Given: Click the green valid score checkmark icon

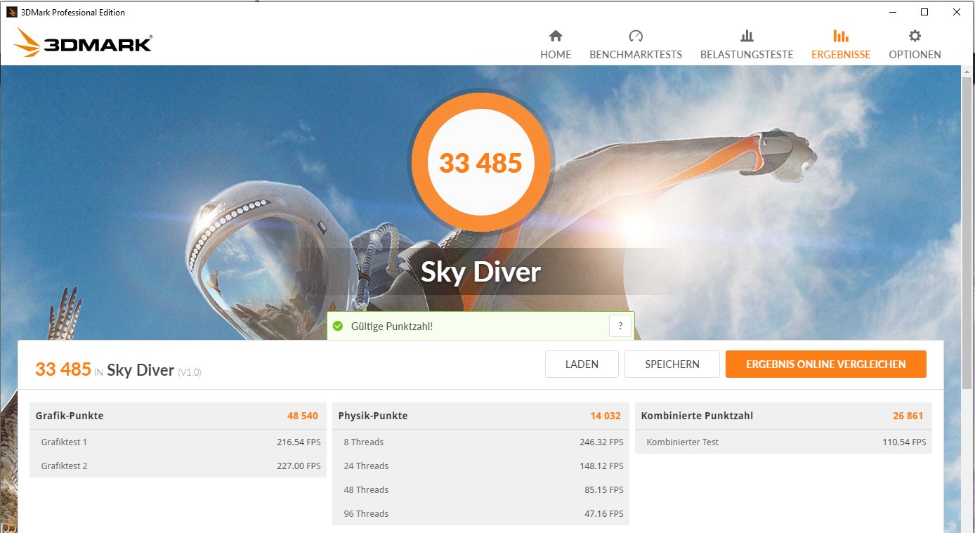Looking at the screenshot, I should pyautogui.click(x=338, y=326).
